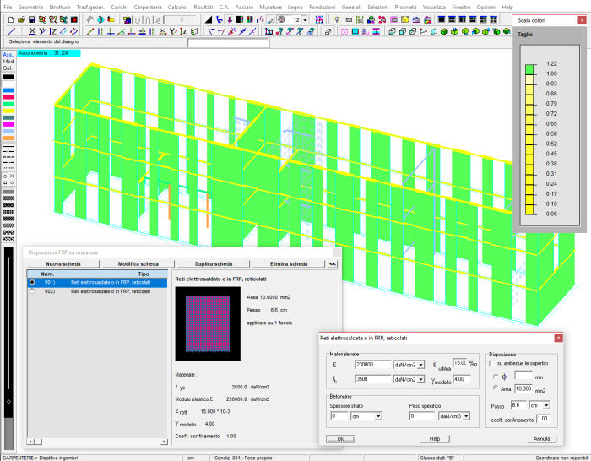Open the Risultati menu

coord(203,6)
